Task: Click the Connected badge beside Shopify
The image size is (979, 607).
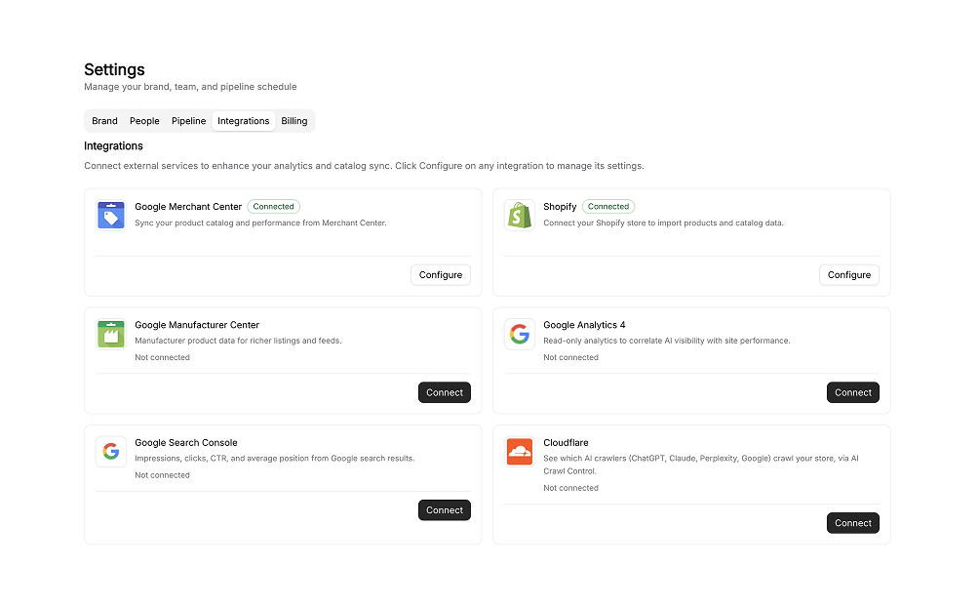Action: tap(608, 206)
